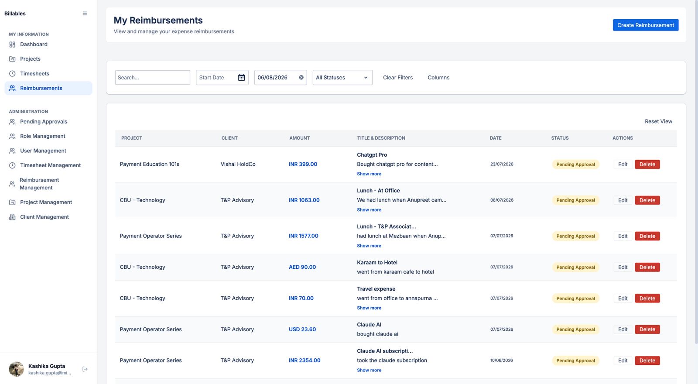
Task: Click the Reimbursements people icon
Action: tap(12, 88)
